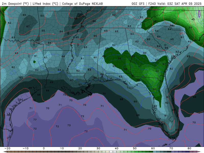Click the 56 dewpoint value near Mobile Bay

pos(95,78)
